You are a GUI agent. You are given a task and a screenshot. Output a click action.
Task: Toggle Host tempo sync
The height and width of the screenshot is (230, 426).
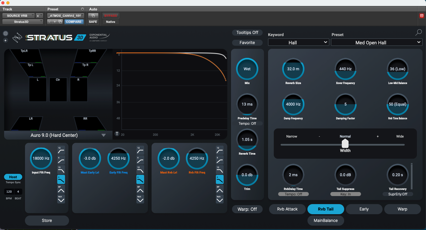pos(13,177)
